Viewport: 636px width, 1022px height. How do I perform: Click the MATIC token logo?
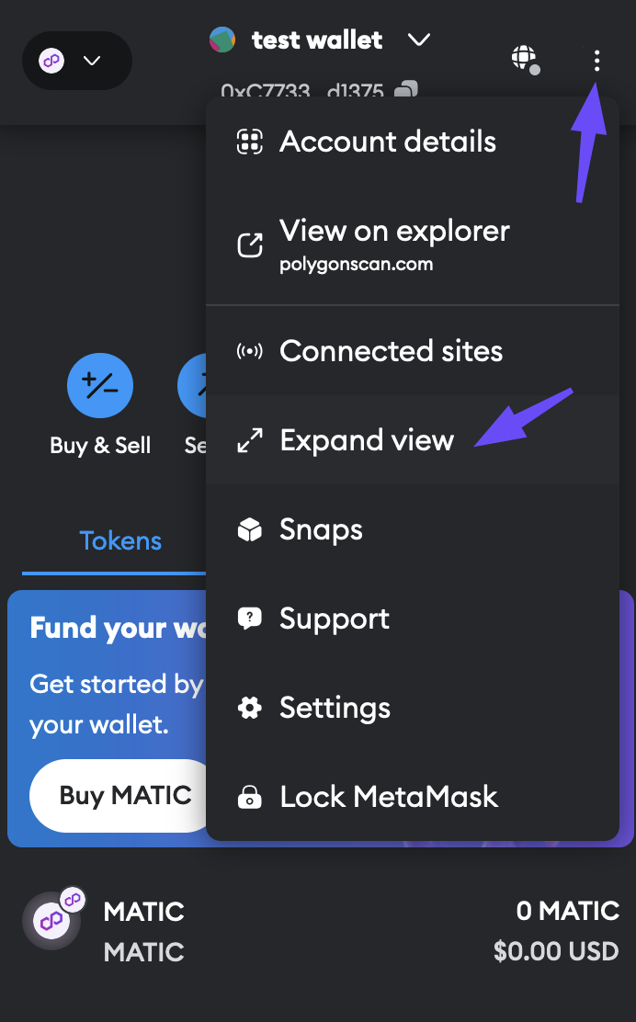(51, 920)
